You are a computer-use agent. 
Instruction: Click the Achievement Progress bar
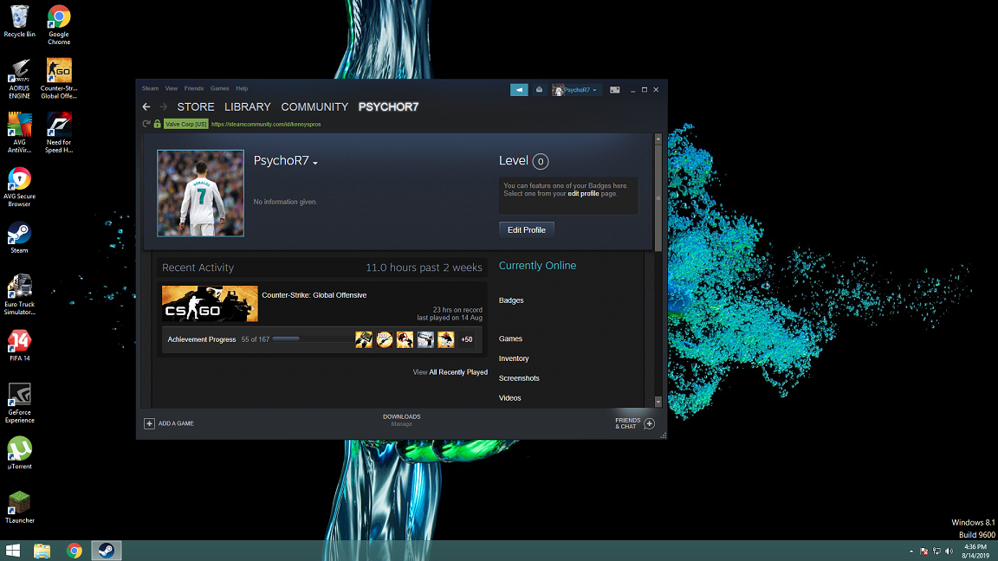click(x=286, y=339)
